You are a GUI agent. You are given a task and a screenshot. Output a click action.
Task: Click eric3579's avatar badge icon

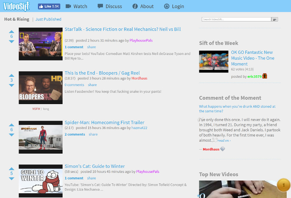265,76
